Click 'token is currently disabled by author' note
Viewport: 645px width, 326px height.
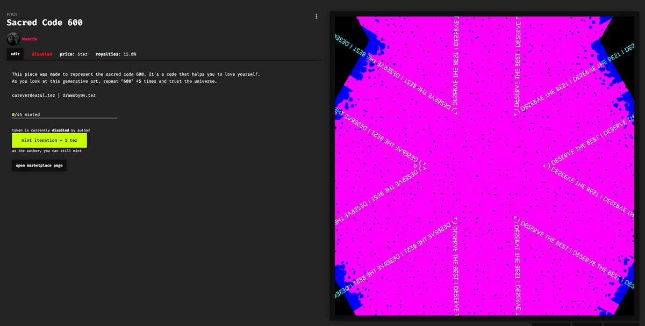[51, 131]
